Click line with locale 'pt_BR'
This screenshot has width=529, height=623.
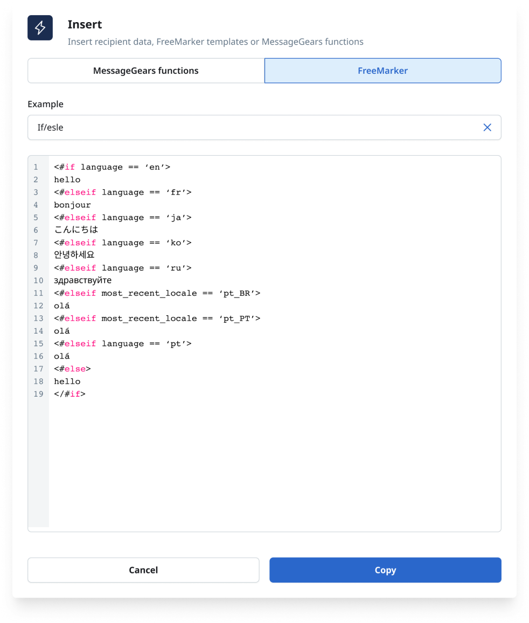[157, 293]
